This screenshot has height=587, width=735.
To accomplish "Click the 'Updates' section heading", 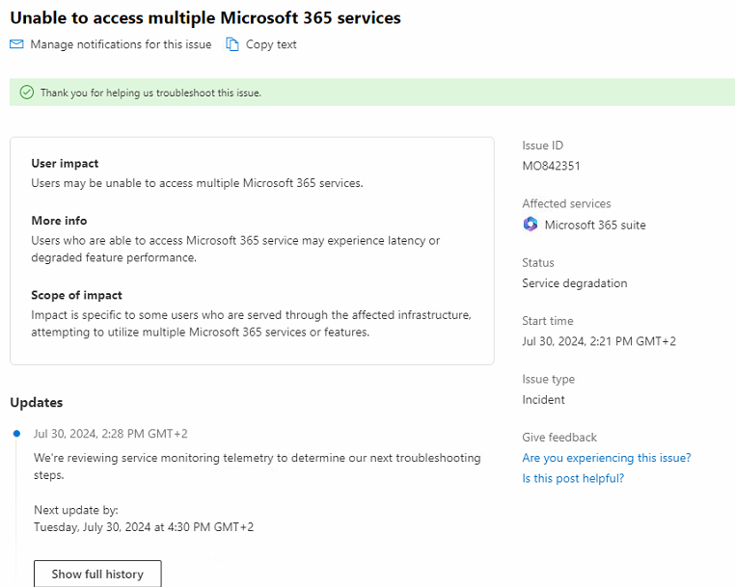I will point(36,402).
